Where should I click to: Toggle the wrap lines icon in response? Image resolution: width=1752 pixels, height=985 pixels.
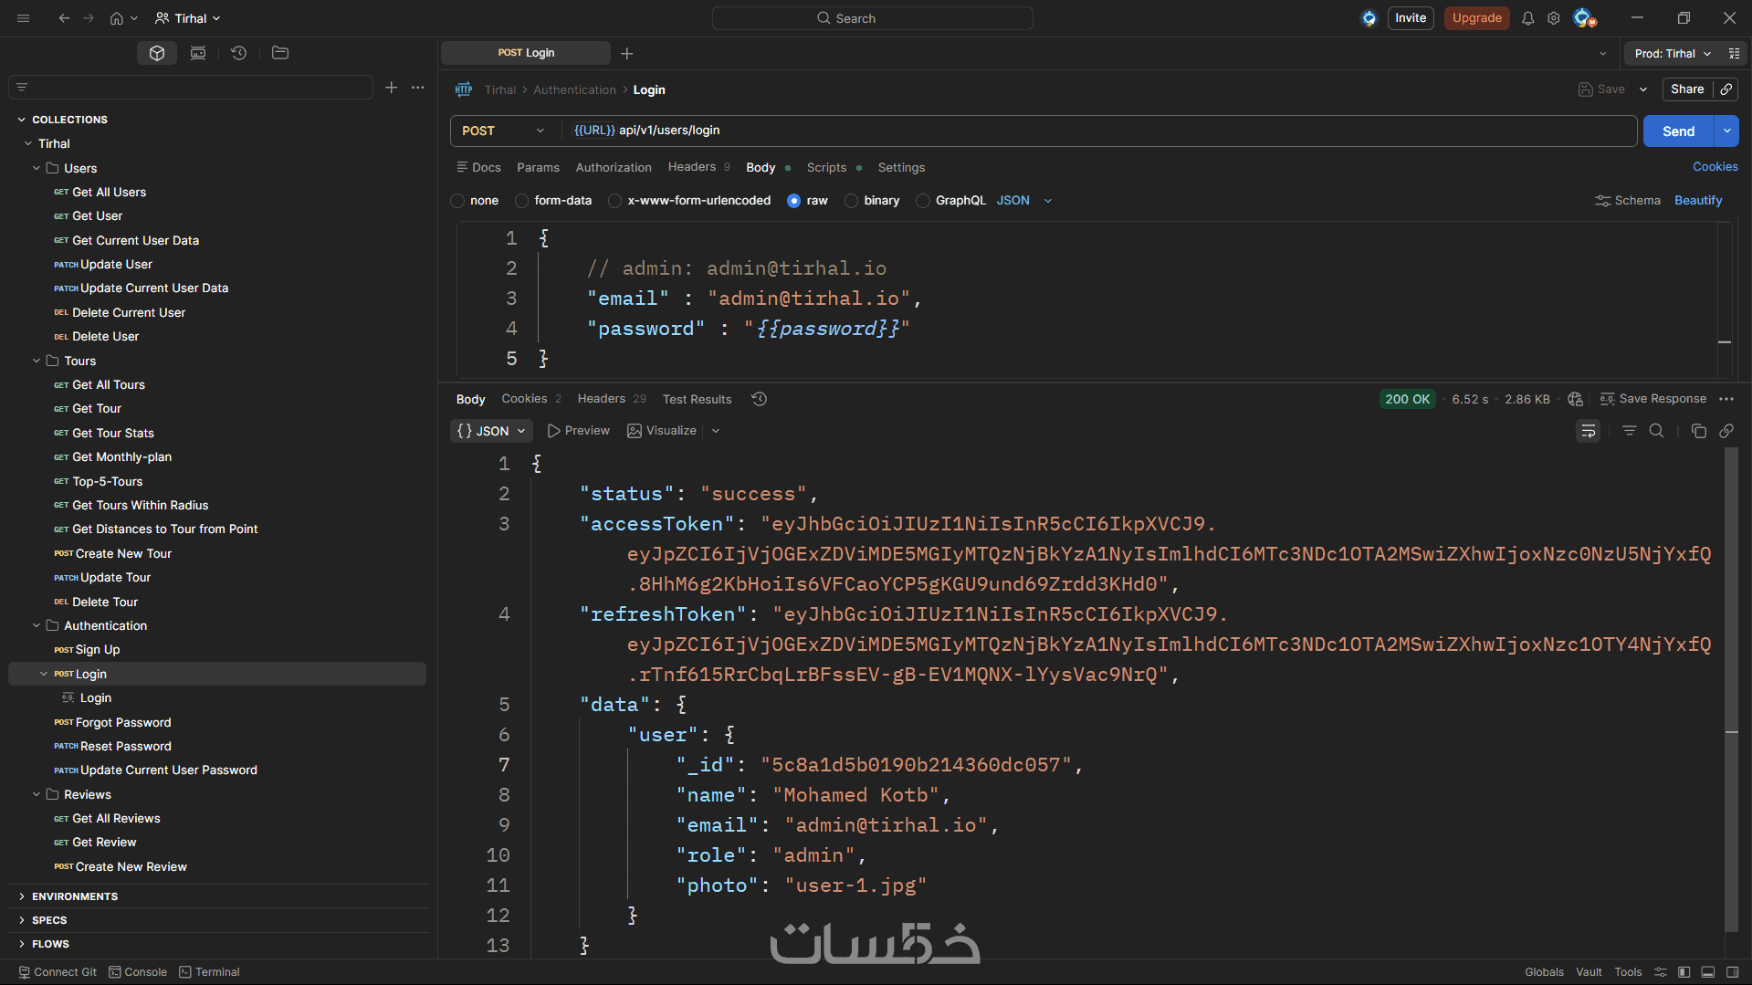(x=1589, y=431)
